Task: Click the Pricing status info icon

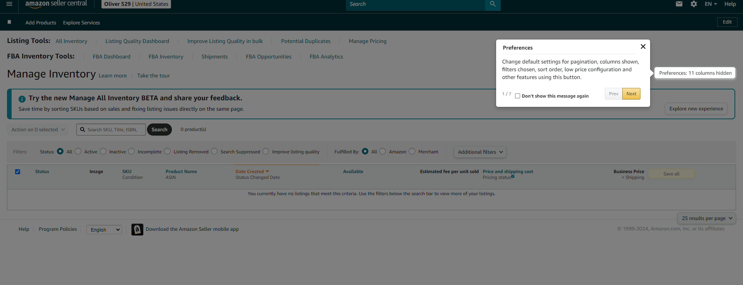Action: 513,177
